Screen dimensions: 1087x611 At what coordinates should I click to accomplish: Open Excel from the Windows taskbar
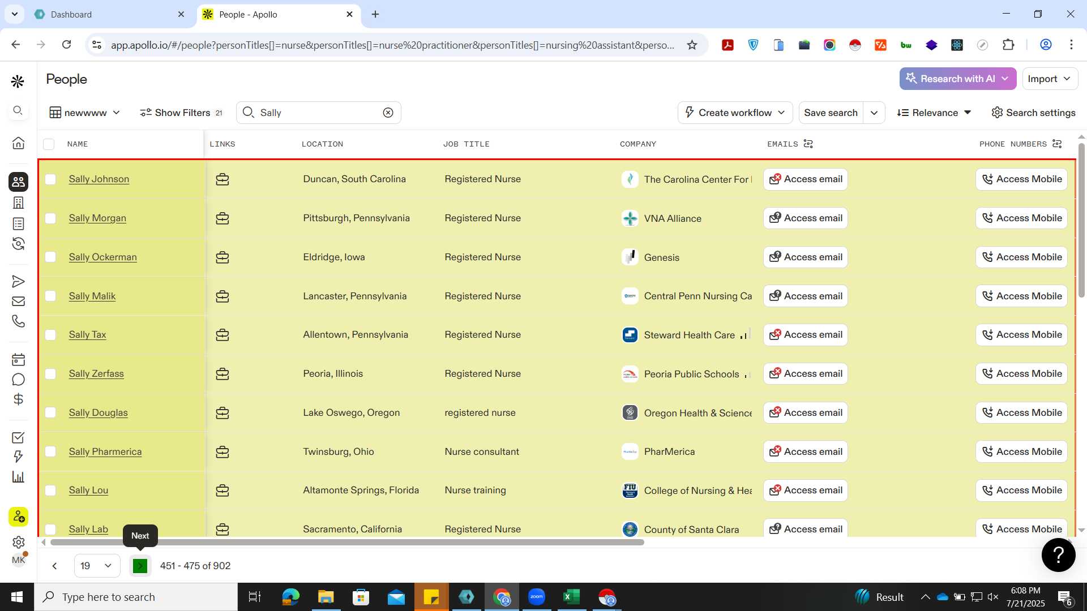571,597
